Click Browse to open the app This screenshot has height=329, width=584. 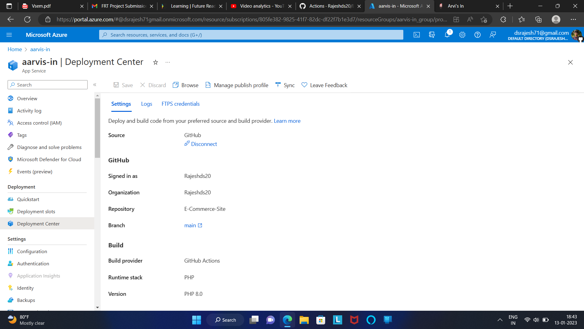(185, 85)
